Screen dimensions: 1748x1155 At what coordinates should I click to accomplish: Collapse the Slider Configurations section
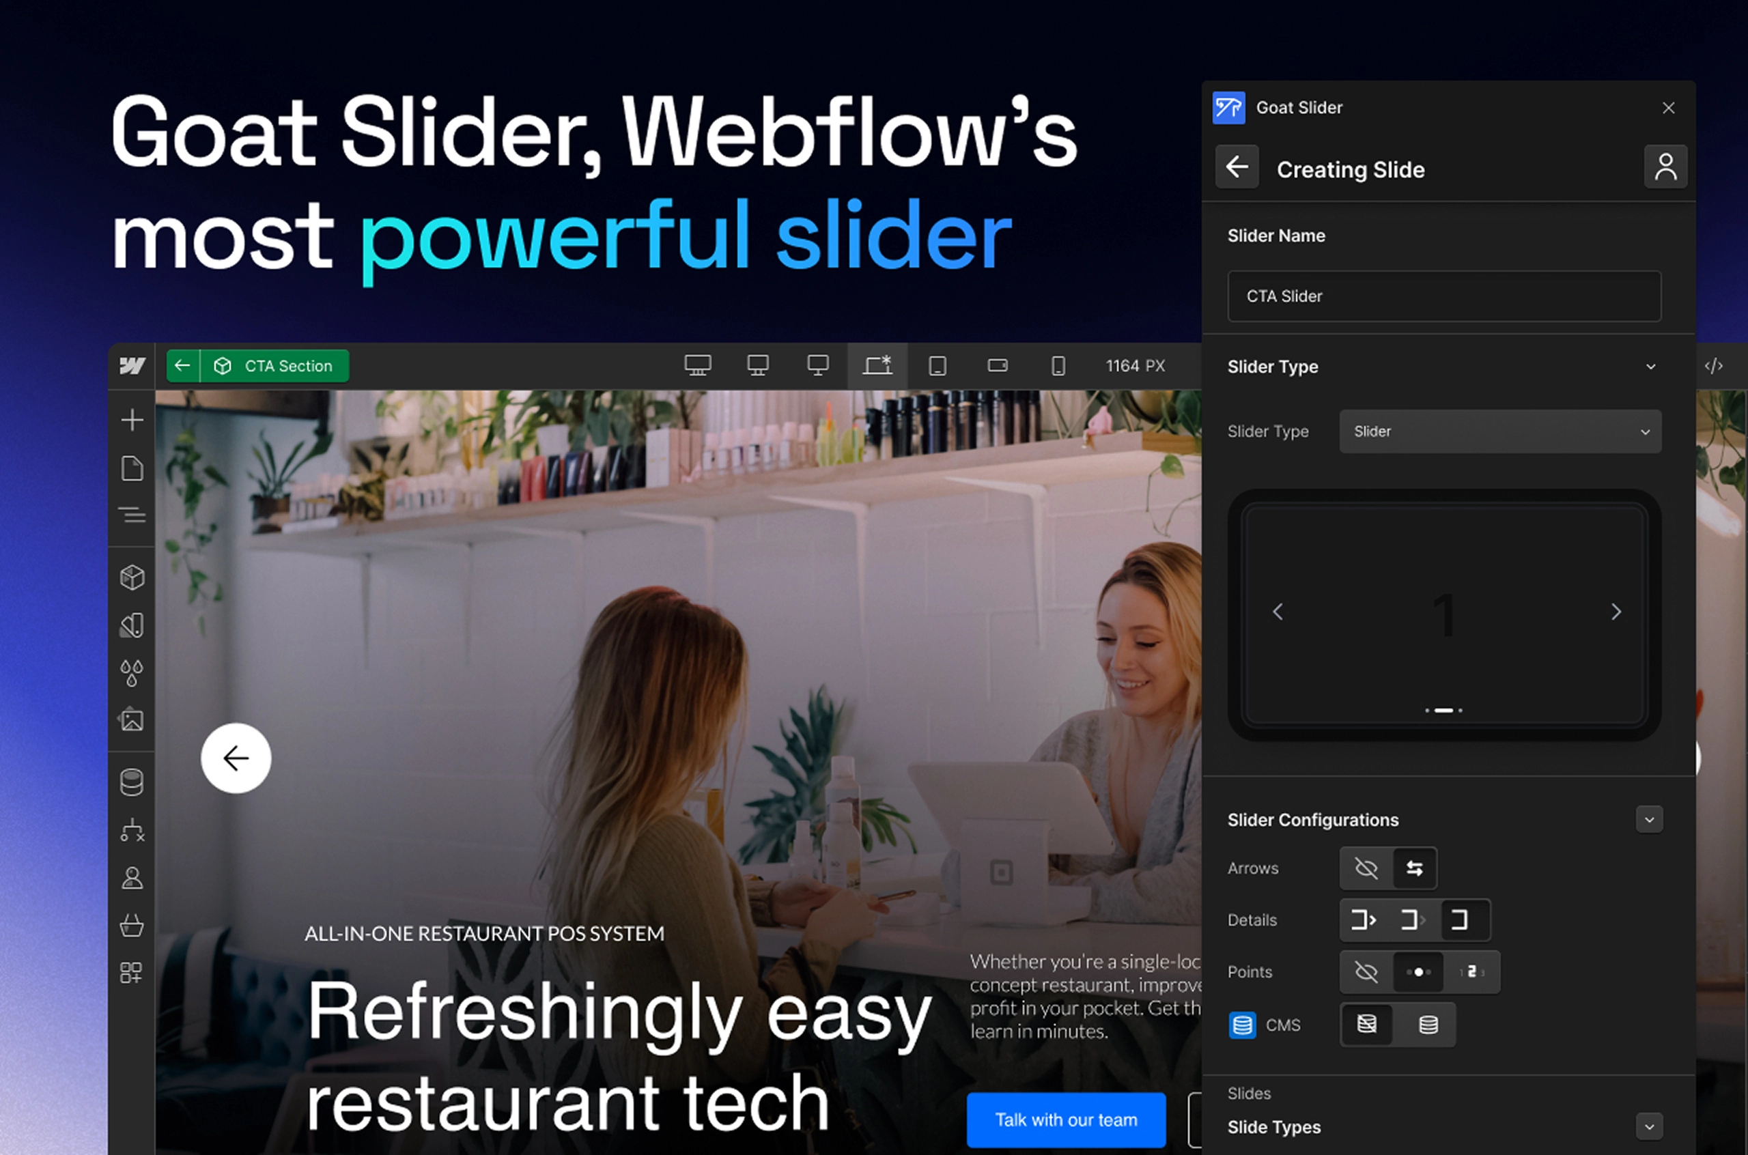pos(1650,819)
